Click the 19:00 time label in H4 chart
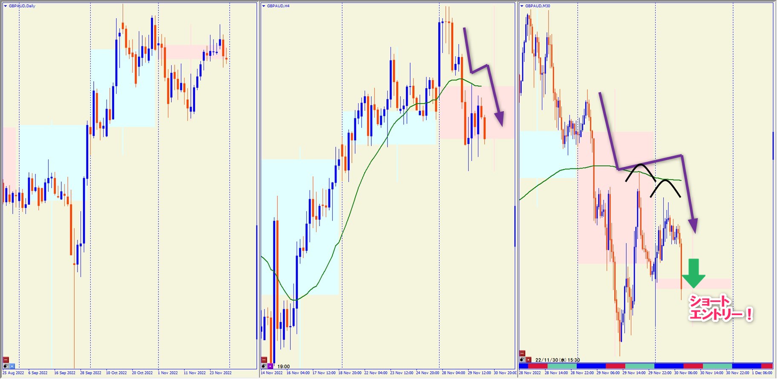The height and width of the screenshot is (379, 777). [x=283, y=366]
